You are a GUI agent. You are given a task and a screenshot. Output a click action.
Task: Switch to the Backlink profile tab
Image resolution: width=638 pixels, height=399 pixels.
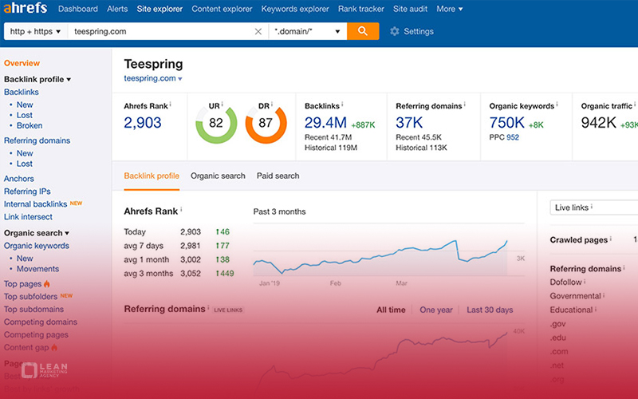pos(152,176)
